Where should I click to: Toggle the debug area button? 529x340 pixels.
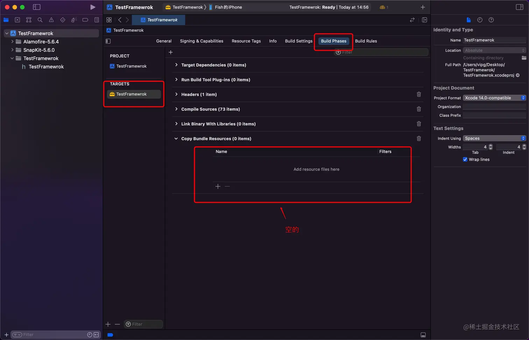click(423, 335)
